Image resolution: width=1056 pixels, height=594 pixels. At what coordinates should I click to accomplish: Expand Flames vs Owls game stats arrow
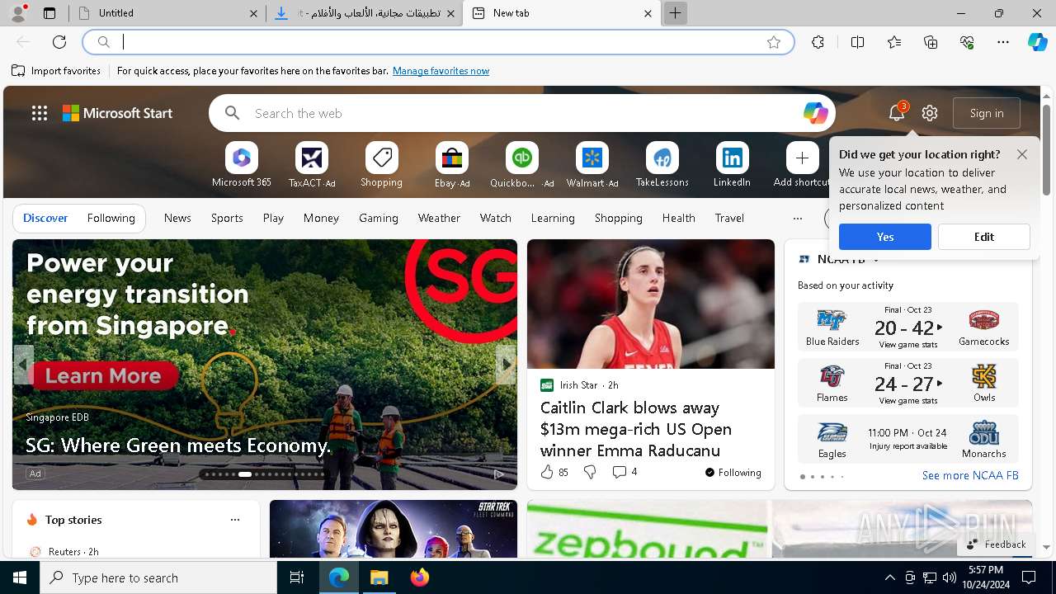[x=940, y=384]
